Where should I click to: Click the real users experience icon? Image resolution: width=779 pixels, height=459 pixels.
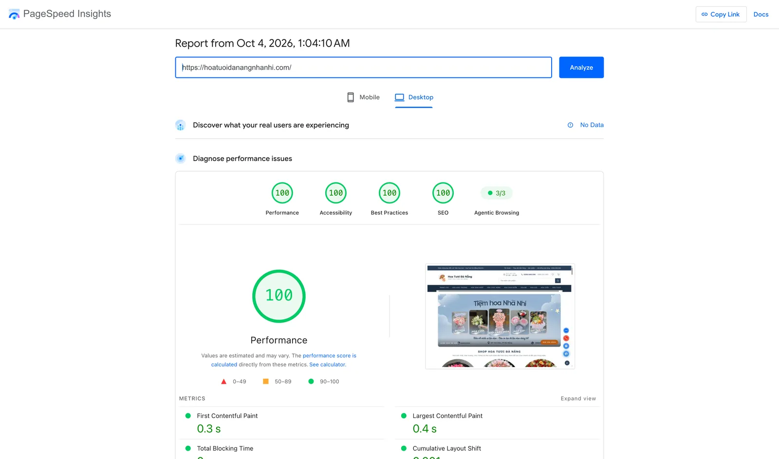(180, 125)
